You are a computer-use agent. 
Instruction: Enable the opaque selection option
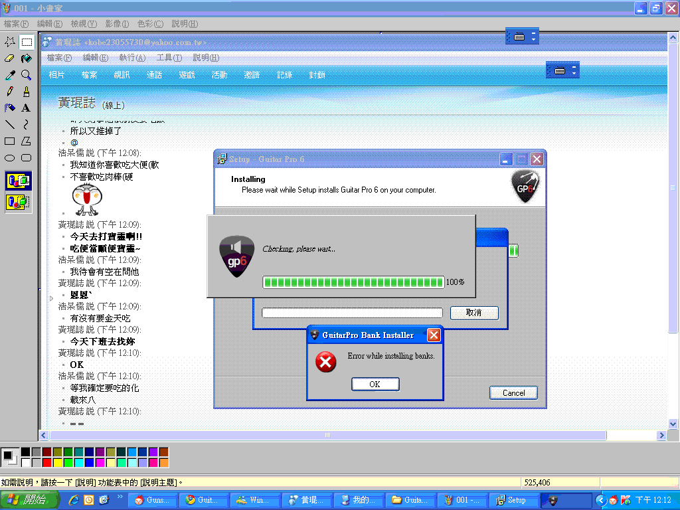pyautogui.click(x=18, y=181)
